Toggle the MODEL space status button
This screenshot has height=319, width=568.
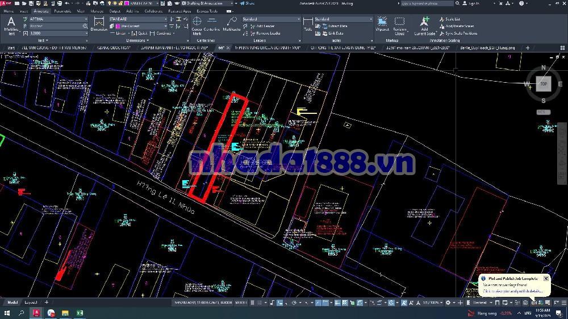coord(240,303)
